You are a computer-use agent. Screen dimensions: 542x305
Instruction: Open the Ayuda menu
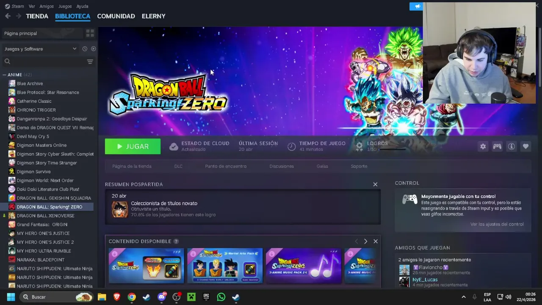click(82, 6)
